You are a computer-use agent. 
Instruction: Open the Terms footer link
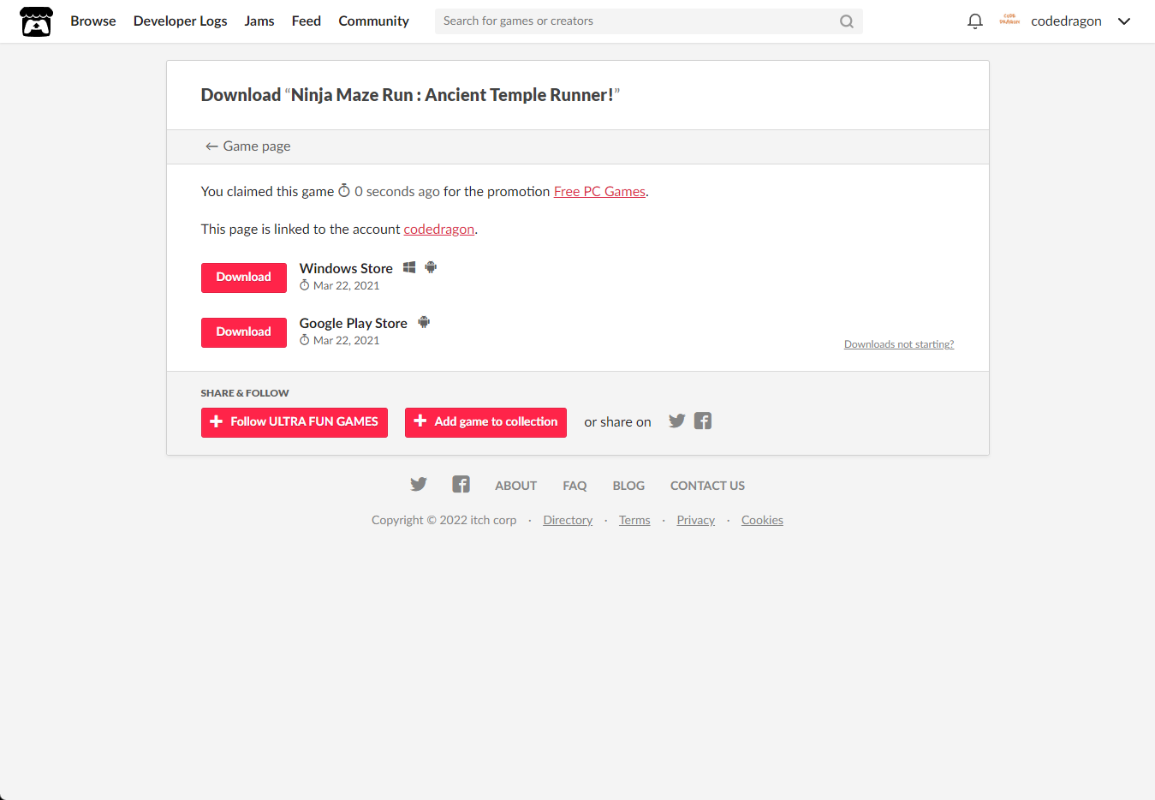click(634, 520)
